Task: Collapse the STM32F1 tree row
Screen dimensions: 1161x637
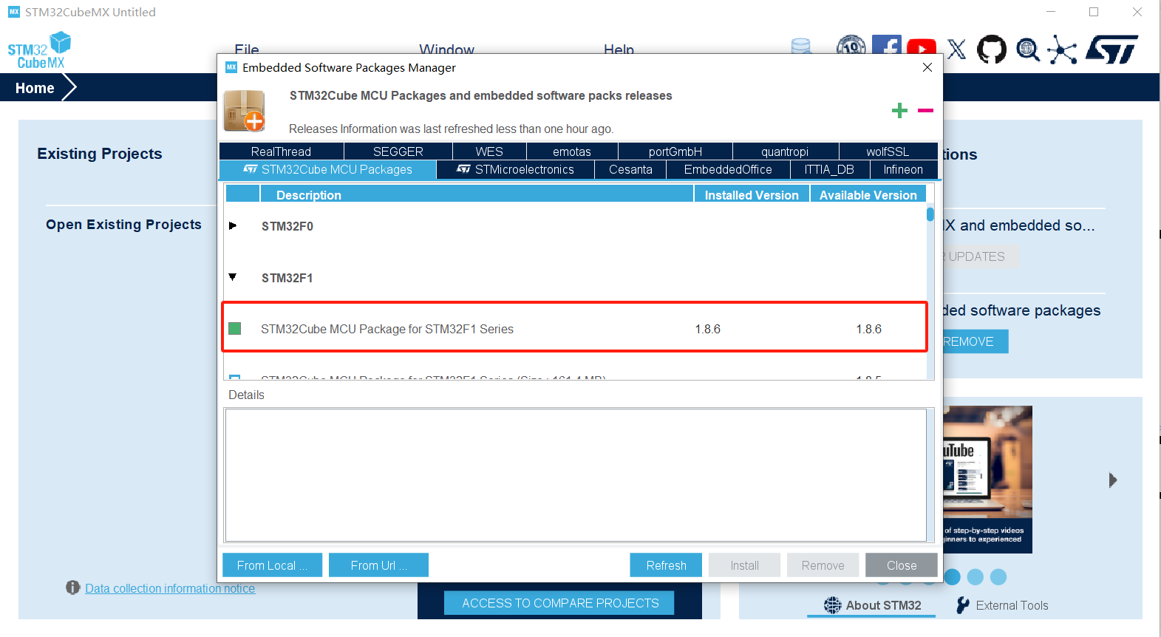Action: click(x=233, y=277)
